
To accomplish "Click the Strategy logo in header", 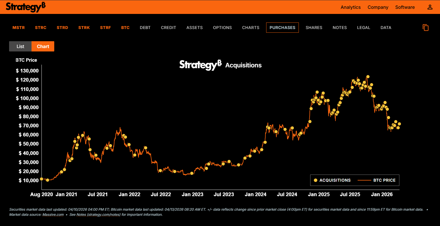I will click(25, 7).
